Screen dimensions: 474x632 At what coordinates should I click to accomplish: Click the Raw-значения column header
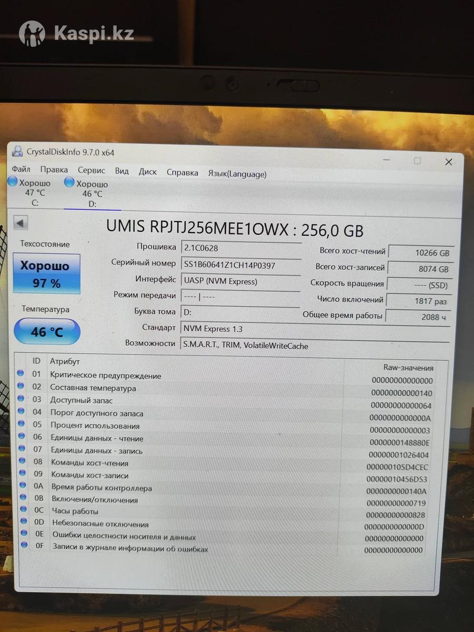point(408,368)
